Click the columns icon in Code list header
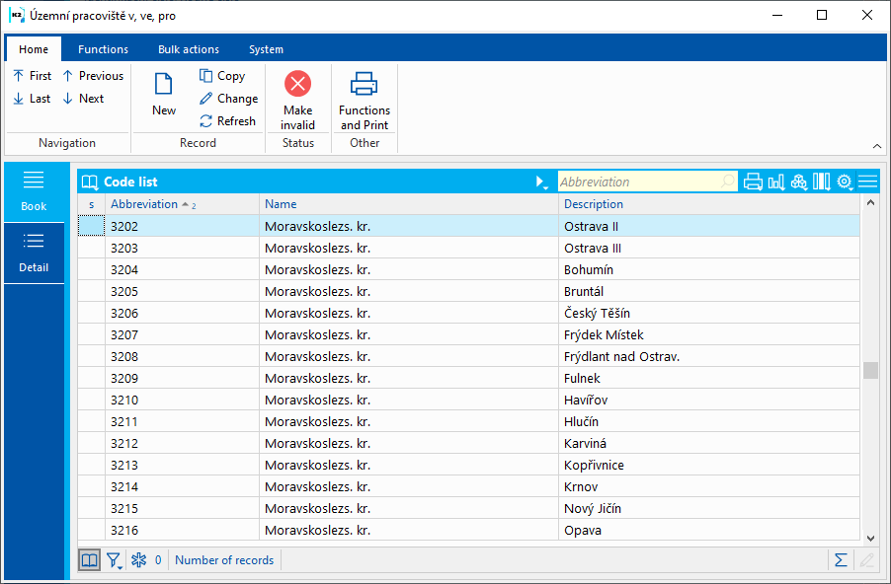Image resolution: width=891 pixels, height=584 pixels. (821, 182)
